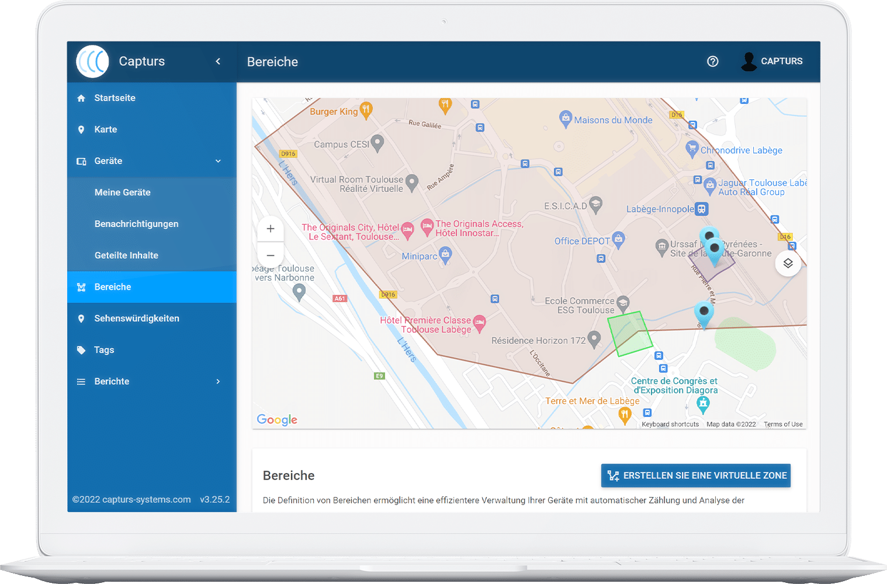Click the Centre de Congrès Diagora marker

point(703,404)
